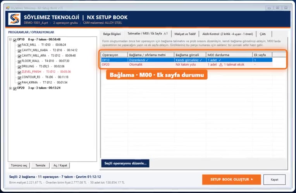Click the Temizle button
The image size is (296, 193).
pyautogui.click(x=40, y=165)
